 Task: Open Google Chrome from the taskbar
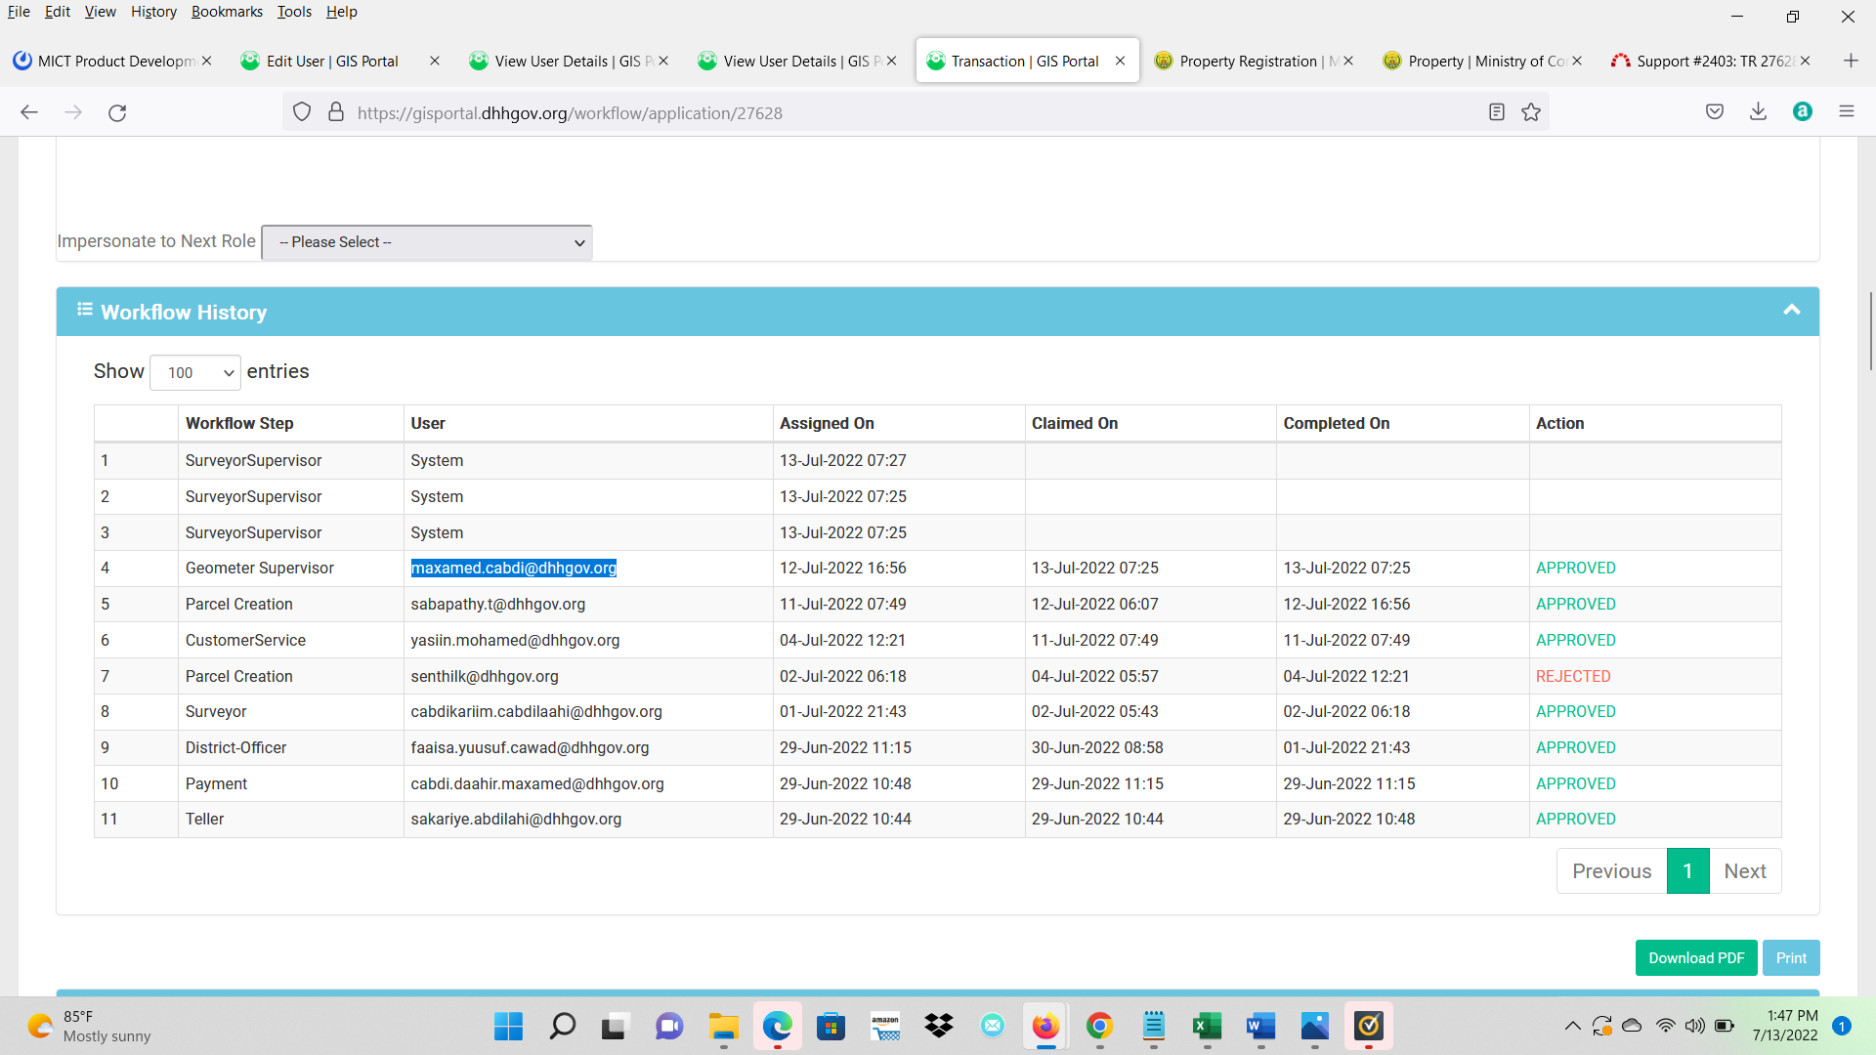pos(1099,1026)
